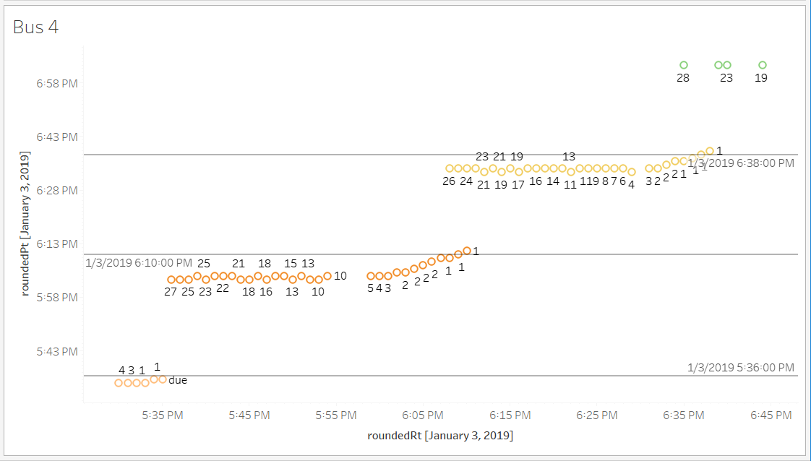The height and width of the screenshot is (461, 811).
Task: Click the 6:58 PM y-axis tick label
Action: coord(57,83)
